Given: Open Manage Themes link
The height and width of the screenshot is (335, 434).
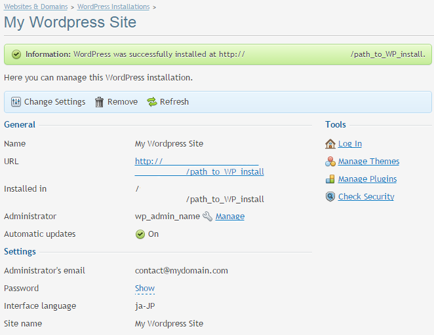Looking at the screenshot, I should click(368, 162).
